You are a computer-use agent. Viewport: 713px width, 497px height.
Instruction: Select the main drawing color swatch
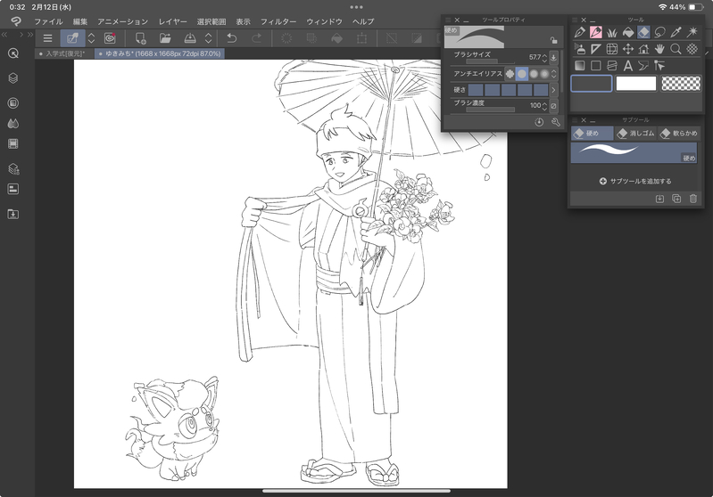[x=591, y=84]
